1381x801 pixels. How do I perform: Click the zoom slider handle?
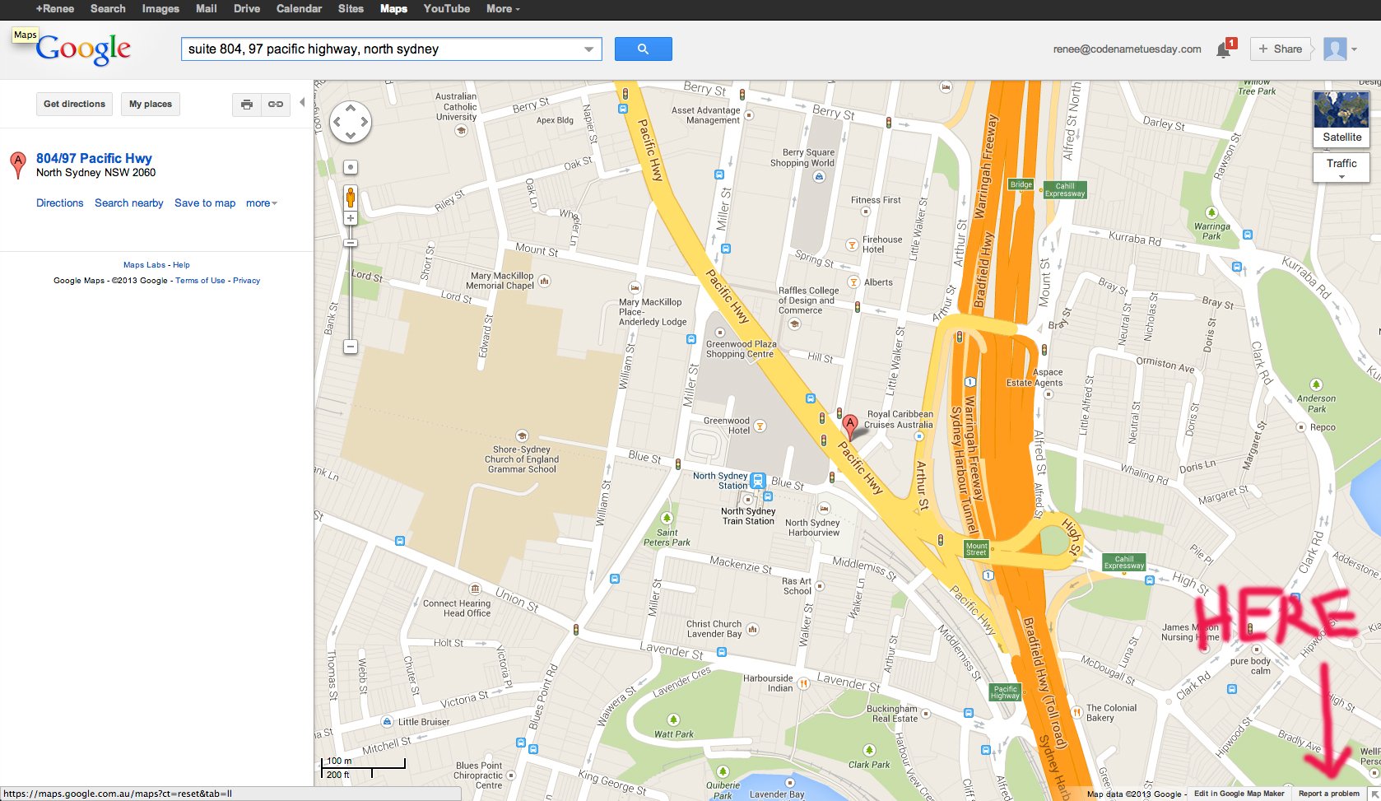[351, 243]
